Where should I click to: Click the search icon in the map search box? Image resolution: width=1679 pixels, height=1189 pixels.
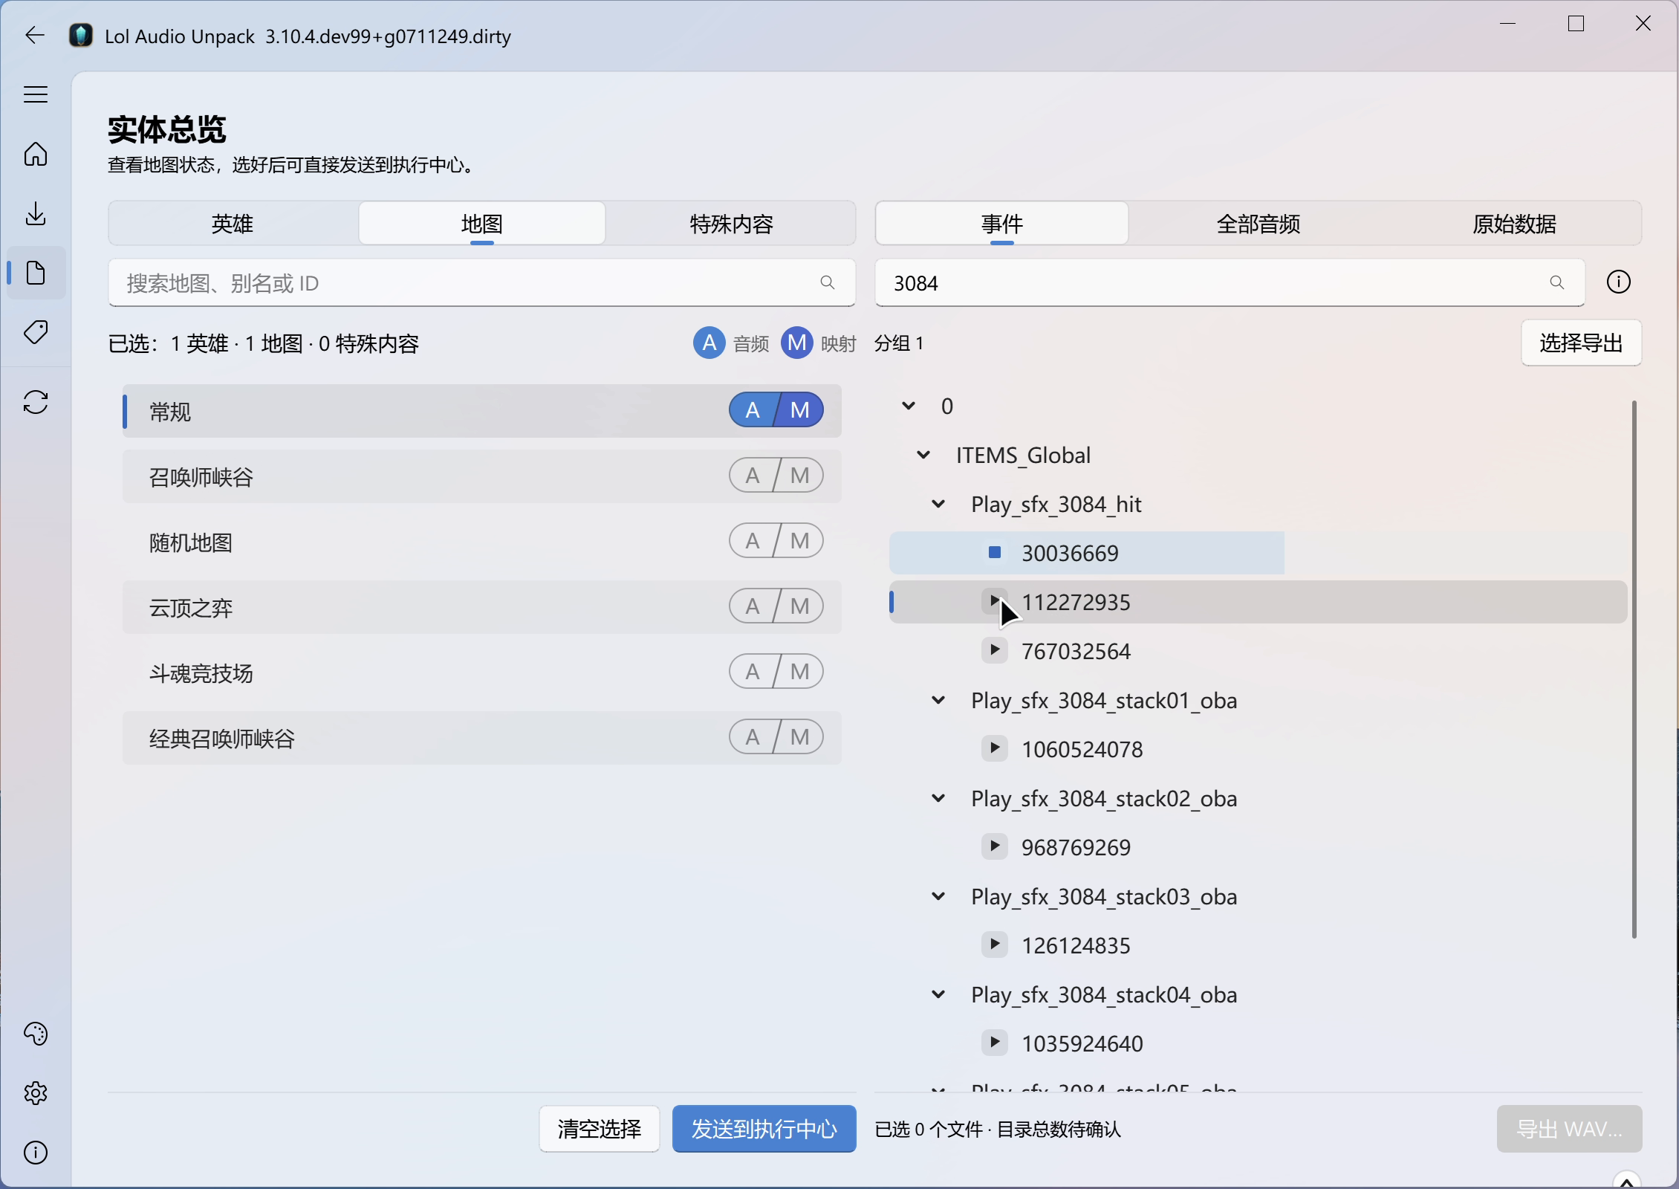tap(827, 282)
